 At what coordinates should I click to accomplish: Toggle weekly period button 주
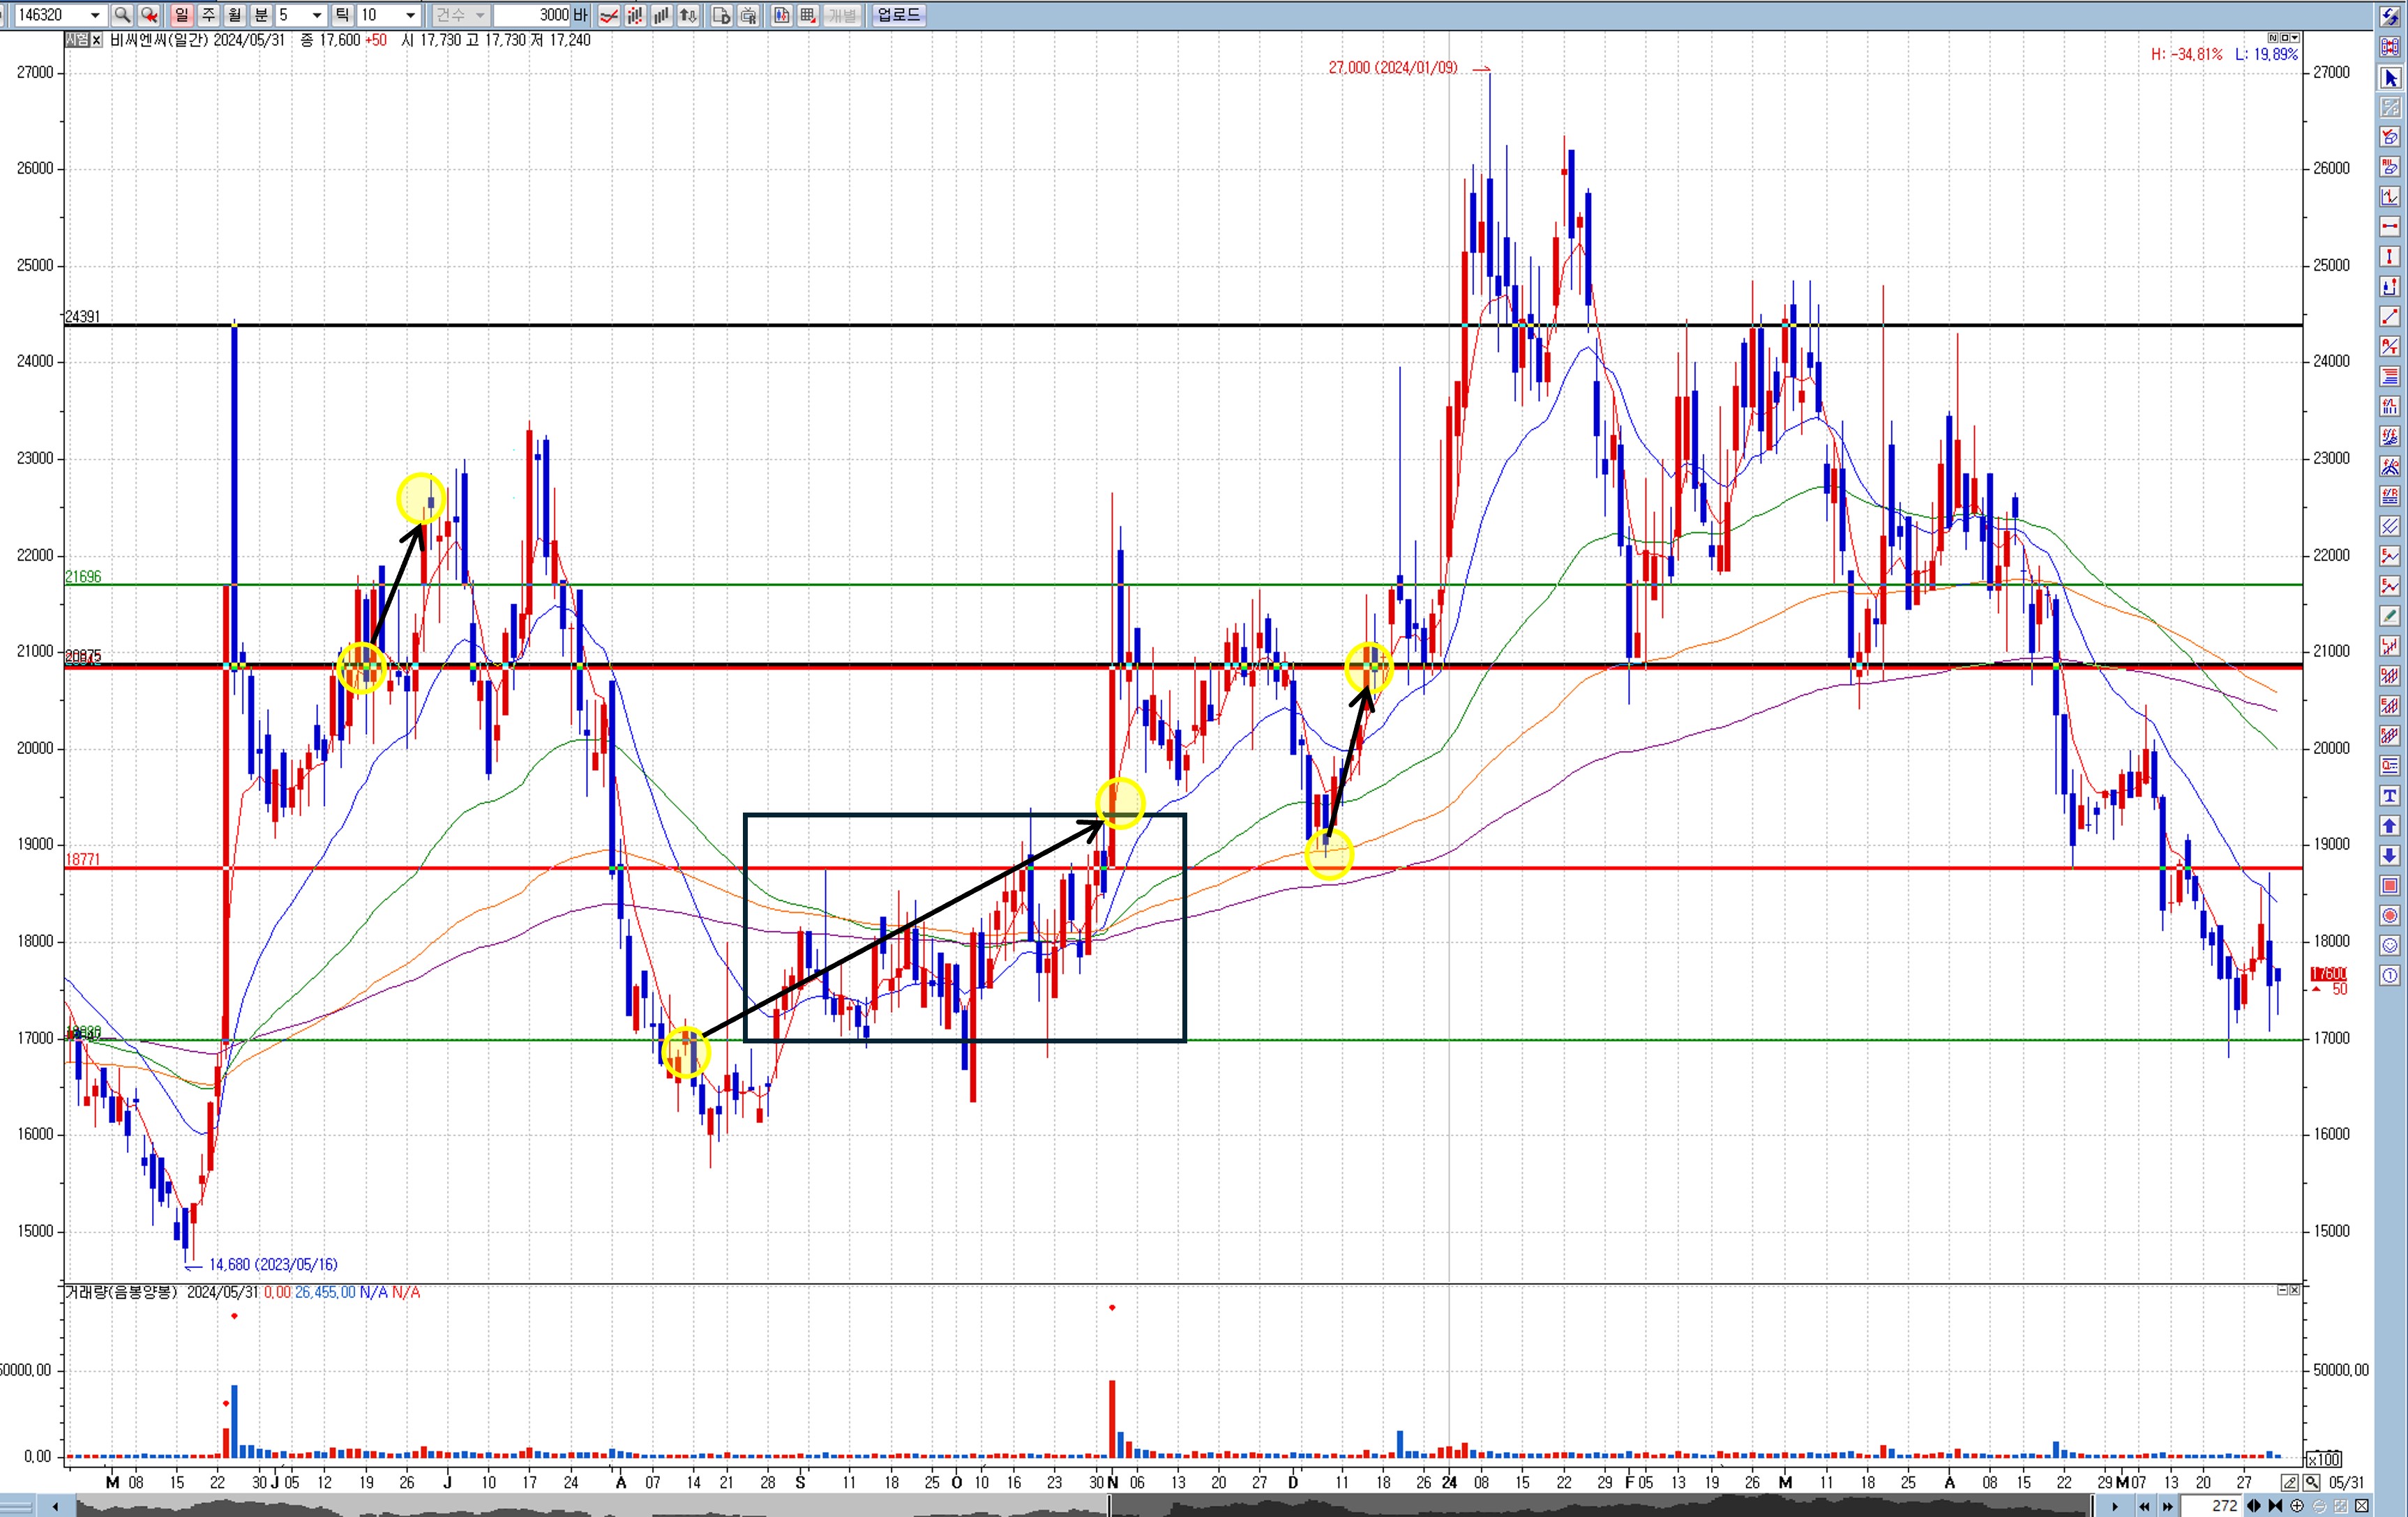tap(208, 15)
